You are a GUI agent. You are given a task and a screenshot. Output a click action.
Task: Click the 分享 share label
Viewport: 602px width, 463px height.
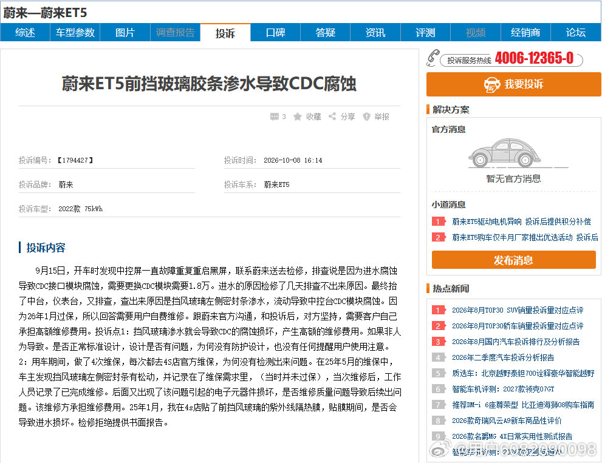click(x=348, y=117)
